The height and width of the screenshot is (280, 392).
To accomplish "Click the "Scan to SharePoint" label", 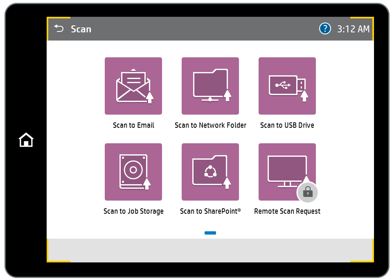I will point(210,211).
